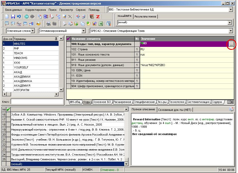Open the Сервис menu

coord(80,10)
